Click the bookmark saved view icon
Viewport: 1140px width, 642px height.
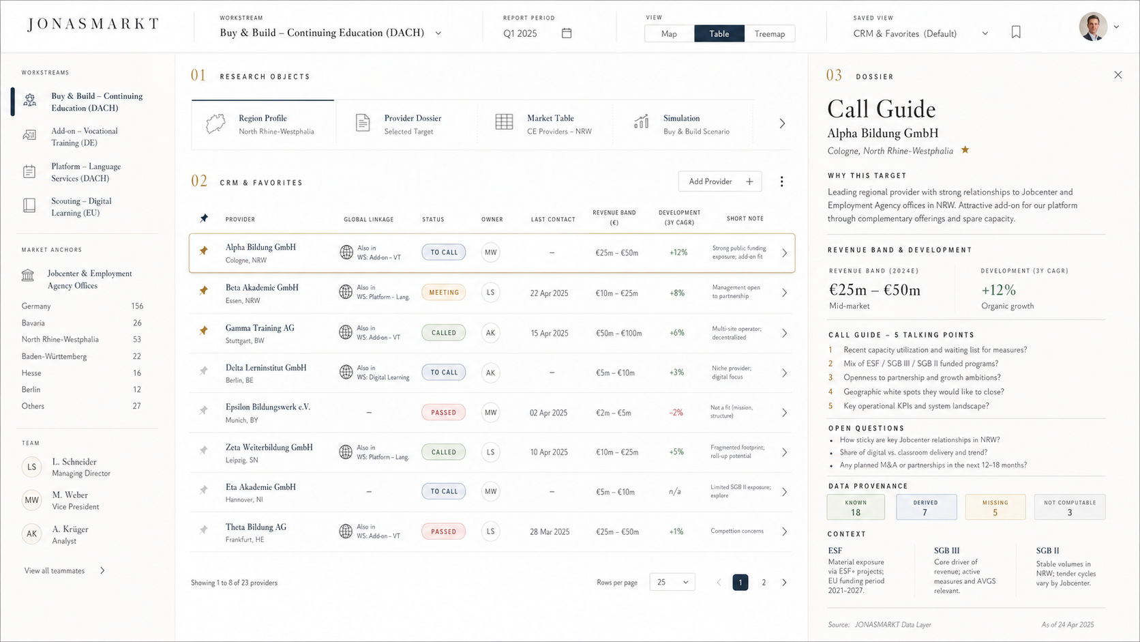tap(1016, 33)
